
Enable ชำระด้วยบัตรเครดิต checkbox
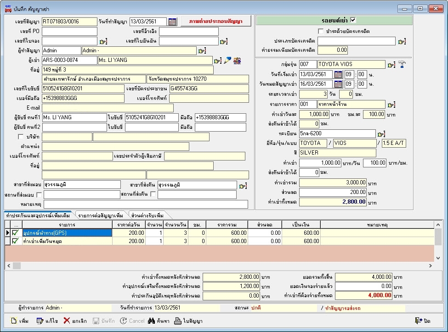pyautogui.click(x=321, y=31)
